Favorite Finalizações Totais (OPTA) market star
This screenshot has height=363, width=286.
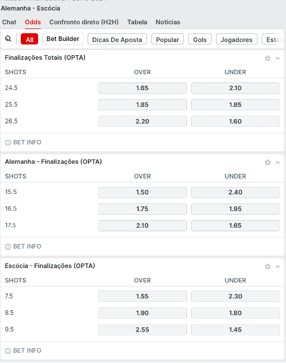tap(268, 58)
